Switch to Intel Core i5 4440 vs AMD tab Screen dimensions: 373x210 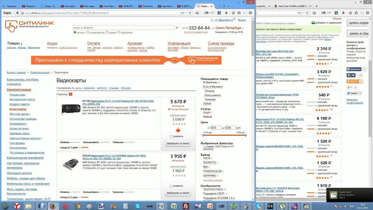293,6
